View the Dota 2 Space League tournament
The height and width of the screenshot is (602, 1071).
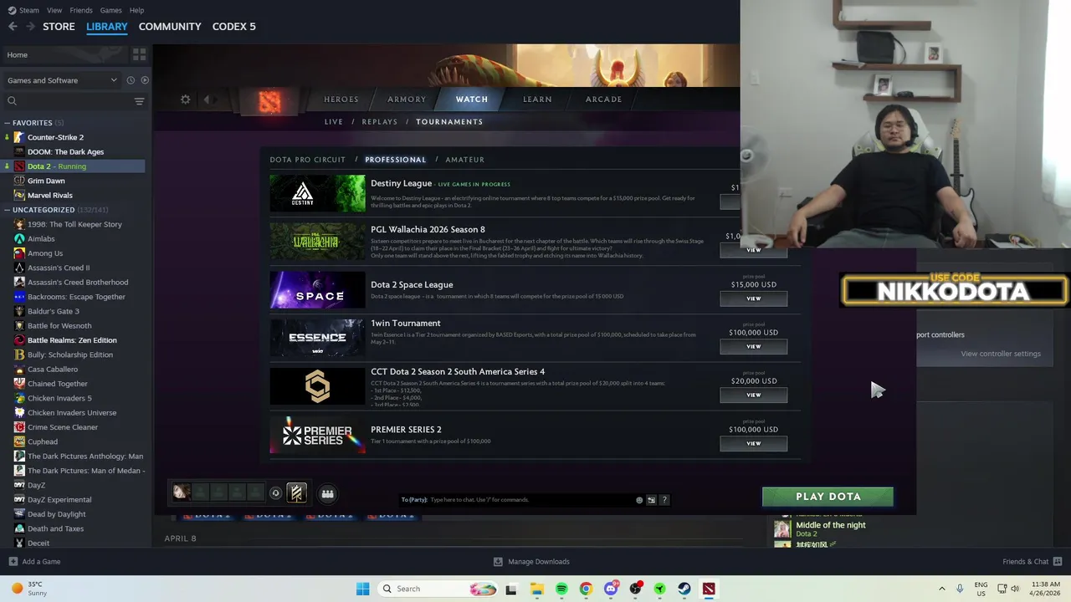coord(753,298)
